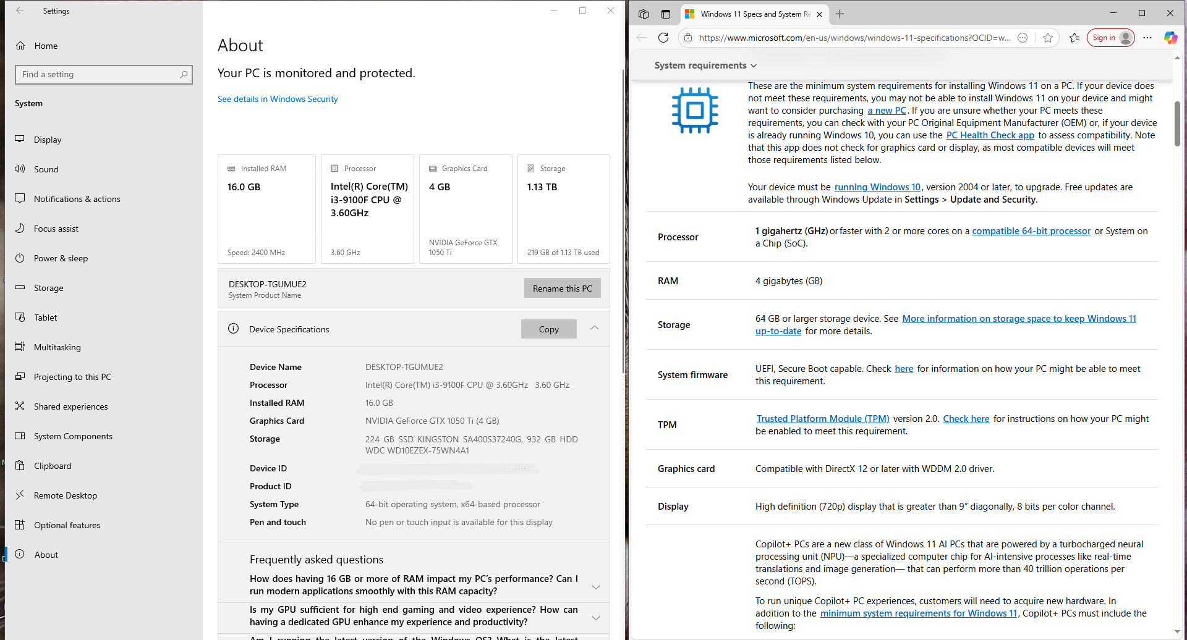Open Edge Copilot icon

tap(1170, 38)
